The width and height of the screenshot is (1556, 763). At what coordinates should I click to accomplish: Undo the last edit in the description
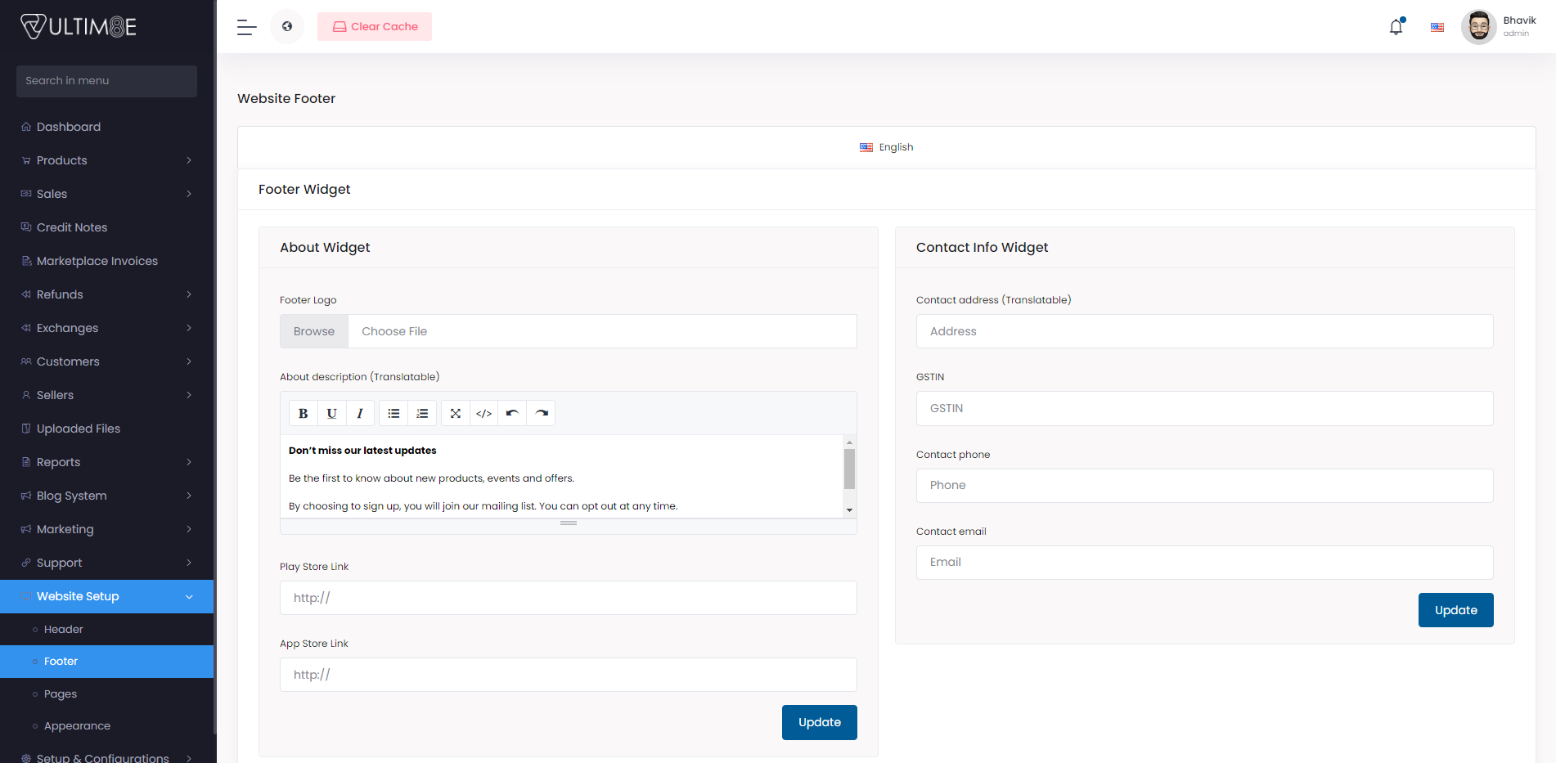512,413
